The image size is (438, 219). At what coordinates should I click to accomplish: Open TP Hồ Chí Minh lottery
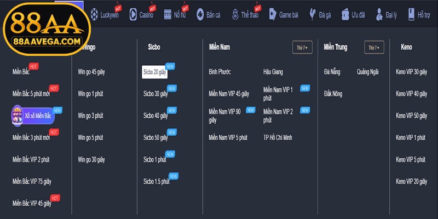coord(278,137)
